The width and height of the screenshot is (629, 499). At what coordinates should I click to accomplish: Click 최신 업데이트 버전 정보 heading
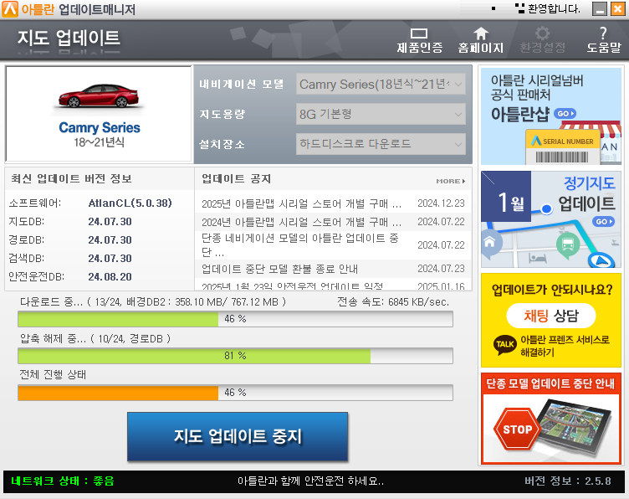71,178
